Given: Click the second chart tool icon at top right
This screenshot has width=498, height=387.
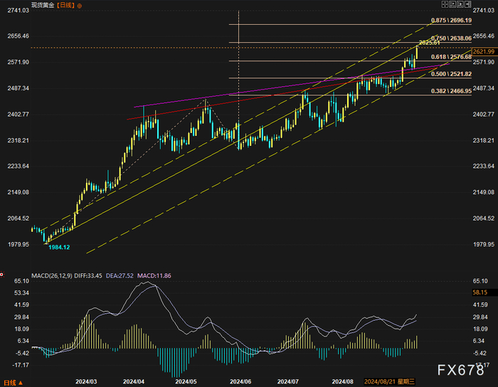Looking at the screenshot, I should 452,4.
